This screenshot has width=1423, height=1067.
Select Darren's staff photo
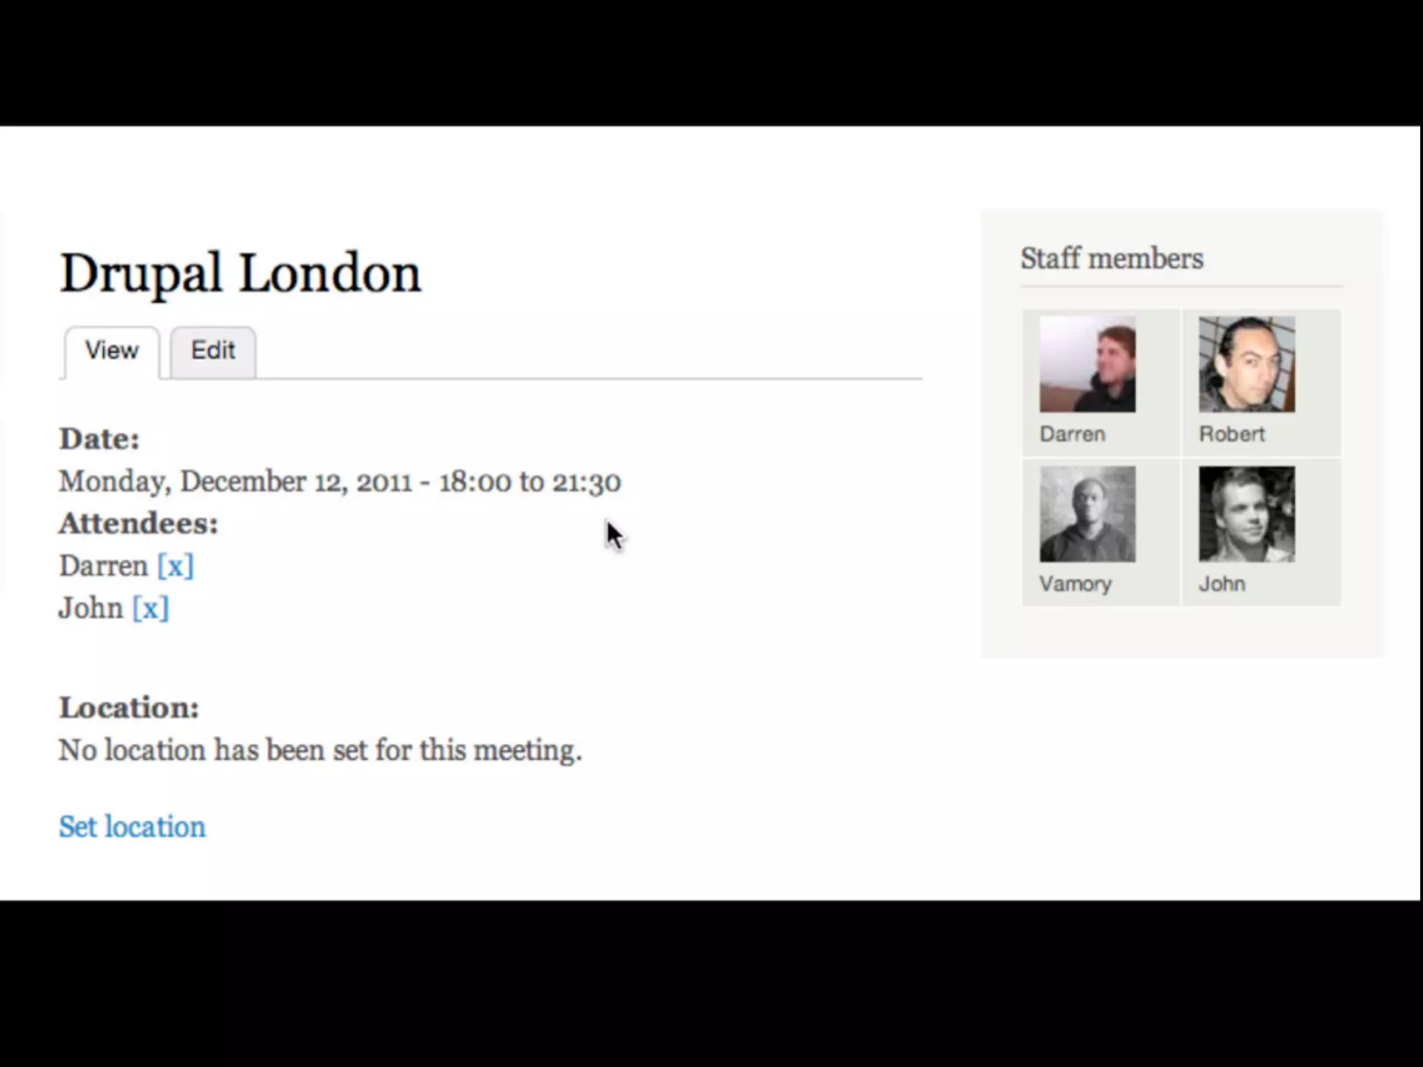pyautogui.click(x=1087, y=364)
